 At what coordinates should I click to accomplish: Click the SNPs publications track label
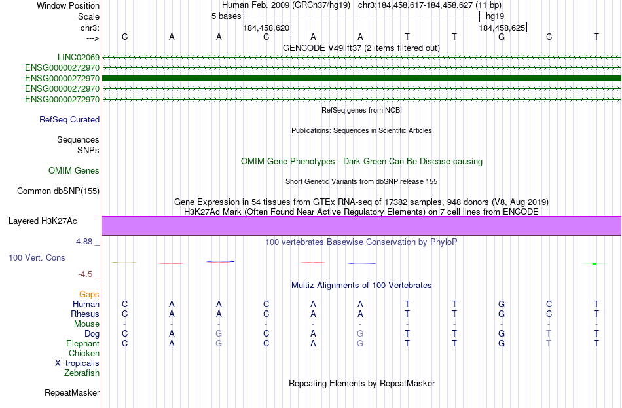[x=88, y=151]
